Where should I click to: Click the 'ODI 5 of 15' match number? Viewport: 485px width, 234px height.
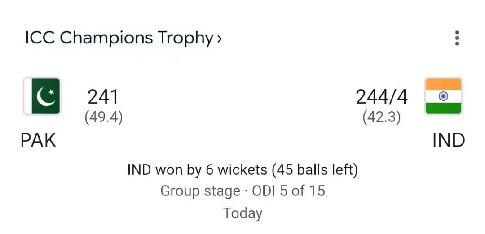(x=289, y=191)
